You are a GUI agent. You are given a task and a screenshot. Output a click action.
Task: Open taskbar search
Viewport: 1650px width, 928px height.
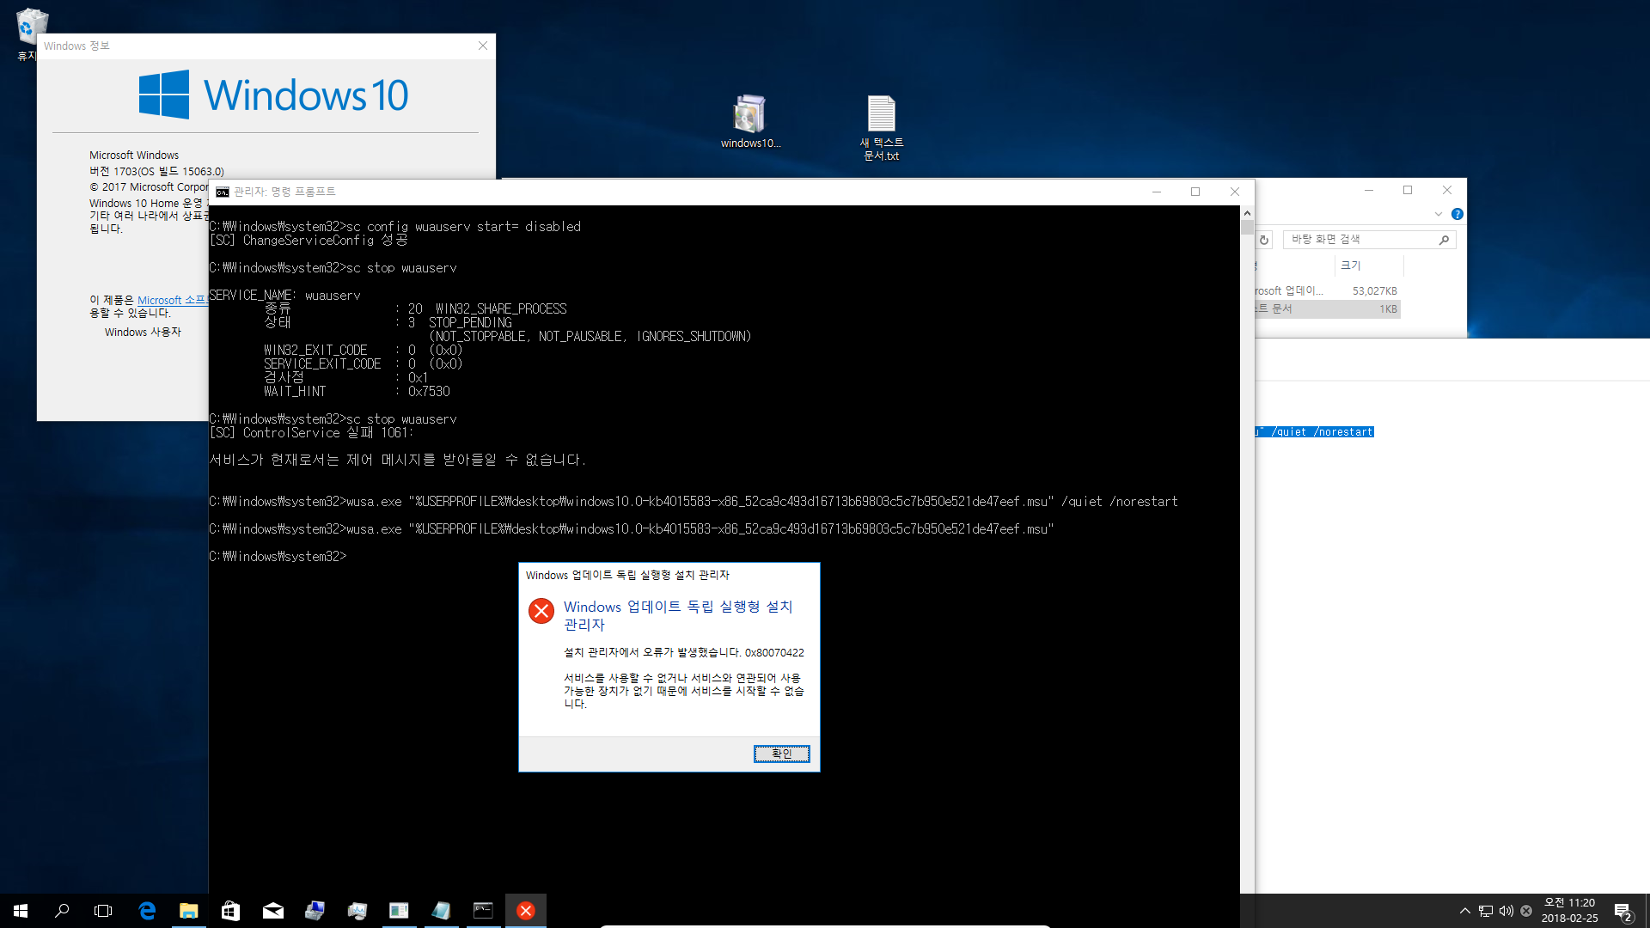pyautogui.click(x=62, y=911)
